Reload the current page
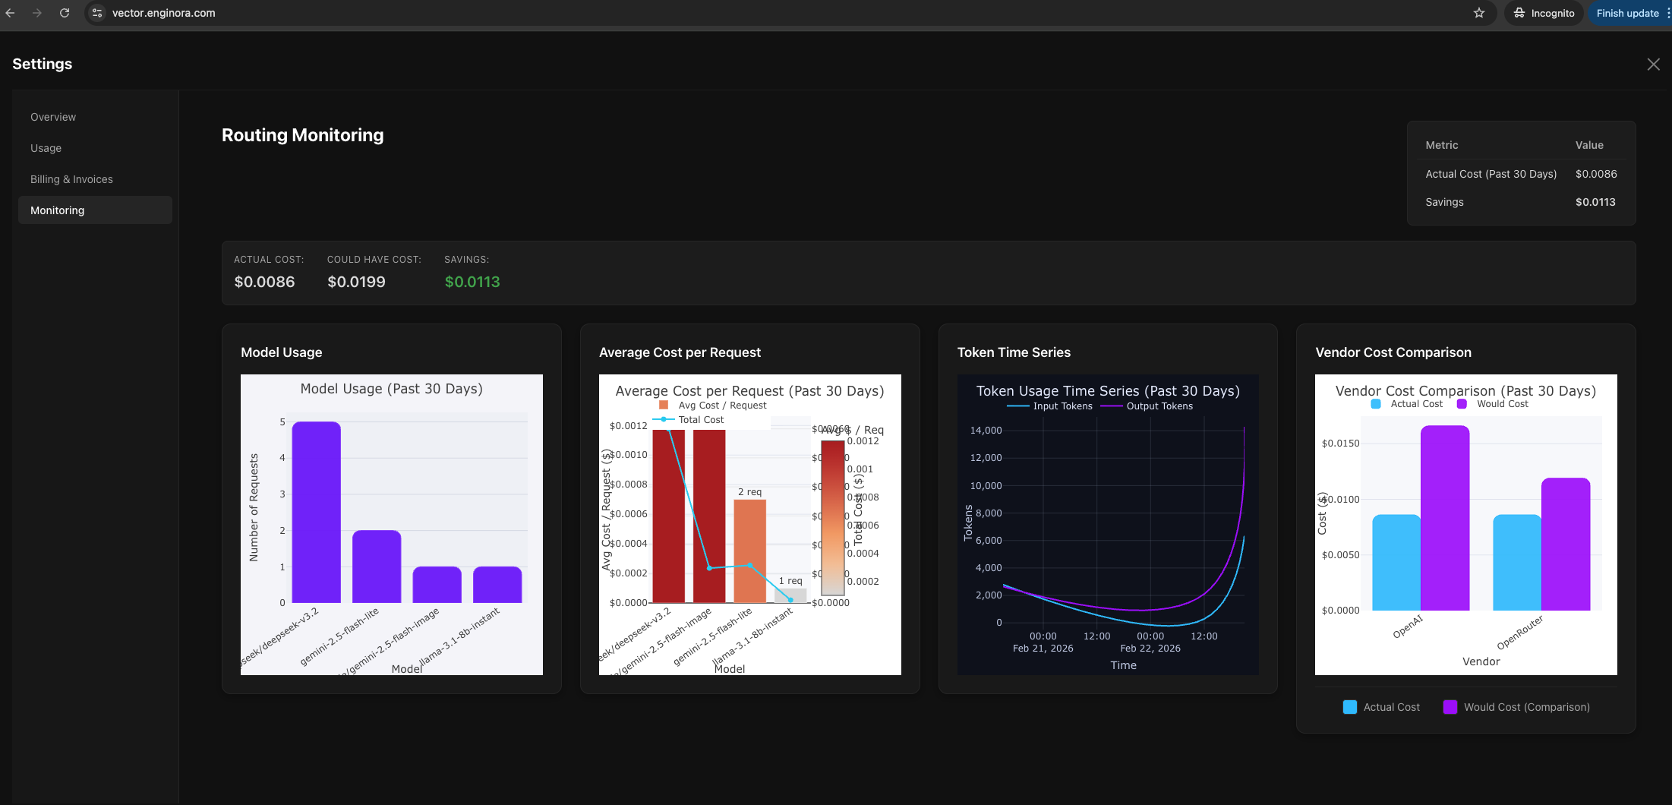Screen dimensions: 1672x805 pos(64,13)
